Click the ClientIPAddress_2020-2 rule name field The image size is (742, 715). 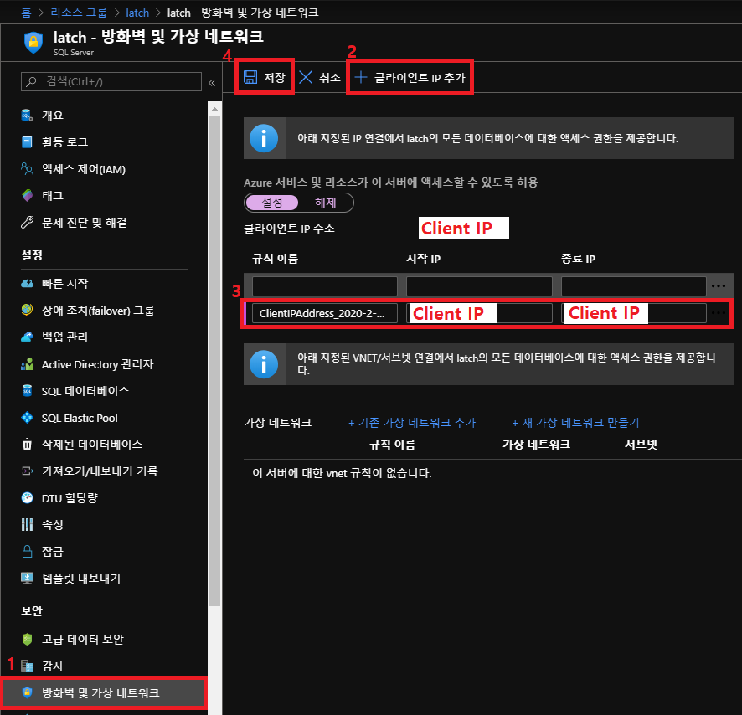pos(325,313)
